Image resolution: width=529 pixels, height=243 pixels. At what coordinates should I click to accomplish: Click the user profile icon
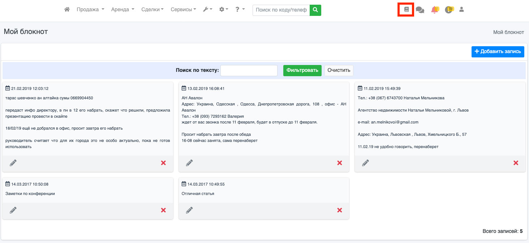click(461, 10)
